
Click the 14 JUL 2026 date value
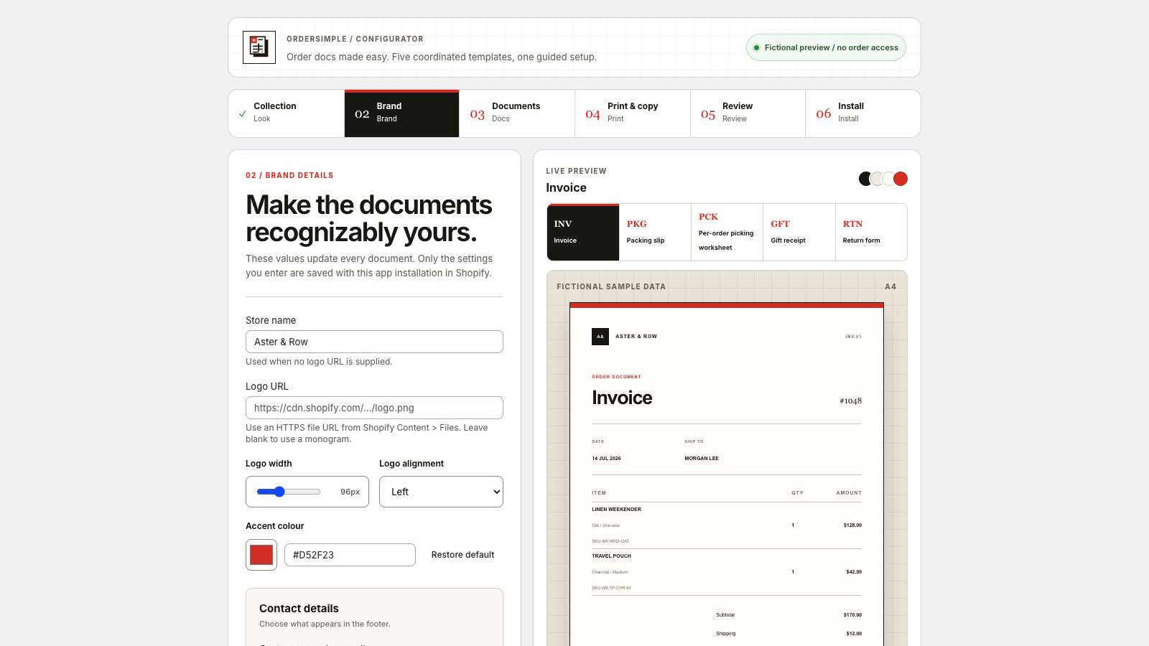coord(606,458)
